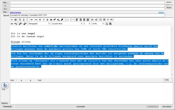Click the print icon in the toolbar
The width and height of the screenshot is (175, 110).
tap(15, 20)
